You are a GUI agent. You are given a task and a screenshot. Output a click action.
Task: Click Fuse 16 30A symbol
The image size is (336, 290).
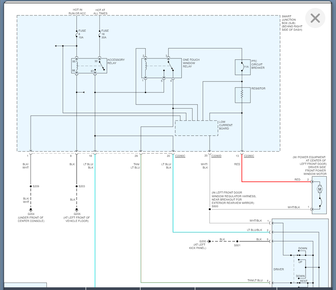coord(100,34)
